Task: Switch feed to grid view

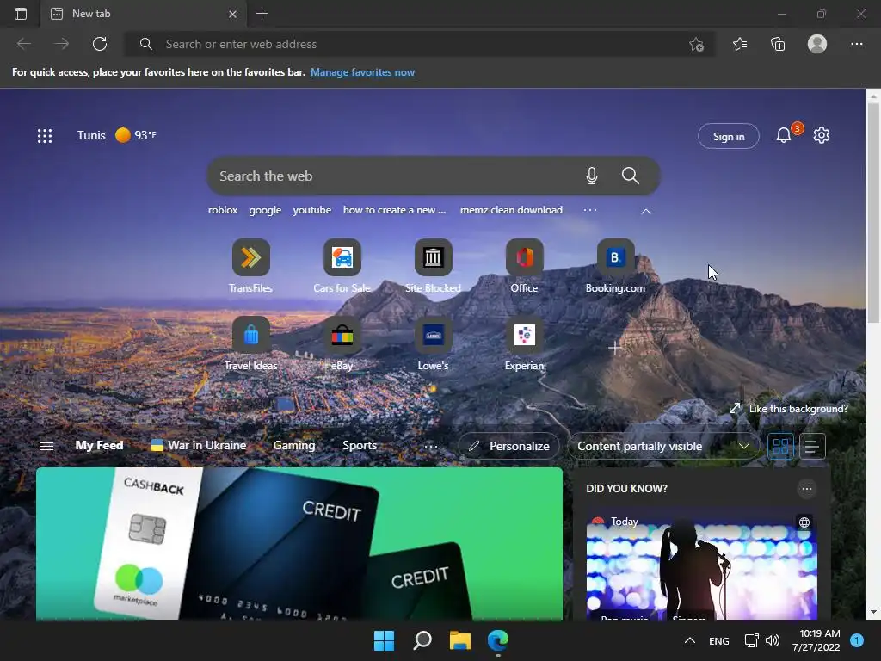Action: click(781, 447)
